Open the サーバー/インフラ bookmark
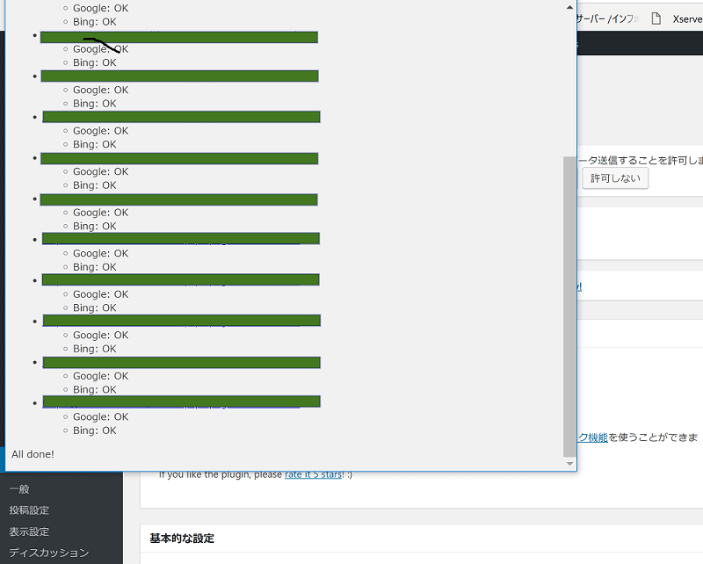 pyautogui.click(x=607, y=18)
